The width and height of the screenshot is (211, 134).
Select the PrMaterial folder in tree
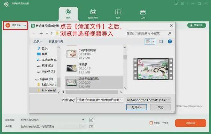pos(49,90)
